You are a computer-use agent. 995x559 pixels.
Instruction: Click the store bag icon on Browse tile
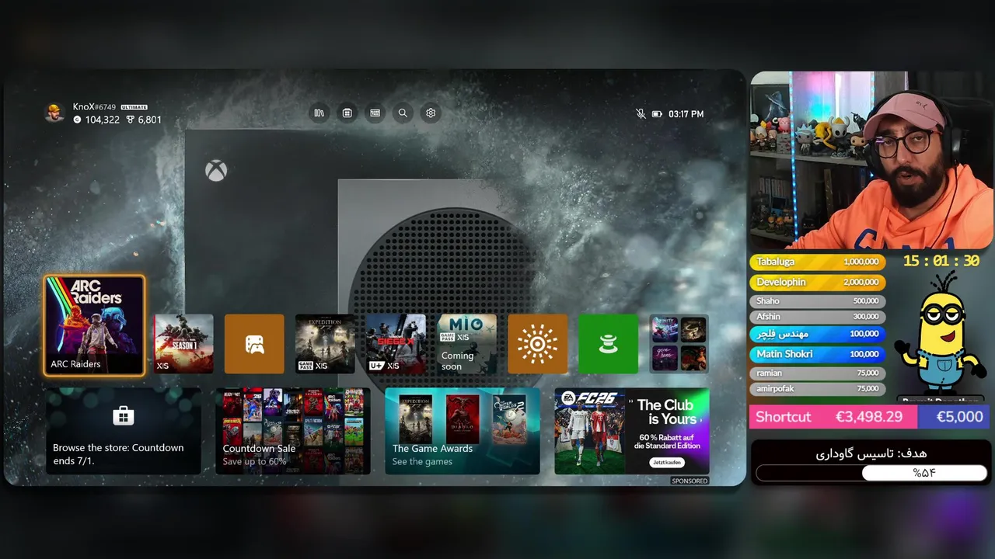tap(123, 416)
